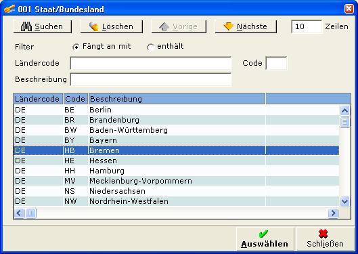Click the red cross Schließen icon
Image resolution: width=358 pixels, height=254 pixels.
coord(323,234)
